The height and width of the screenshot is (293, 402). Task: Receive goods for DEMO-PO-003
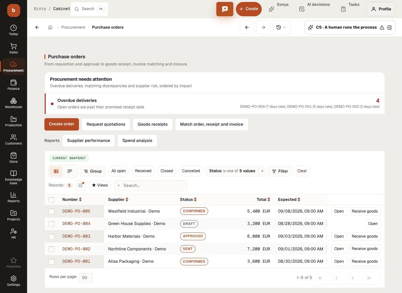365,236
